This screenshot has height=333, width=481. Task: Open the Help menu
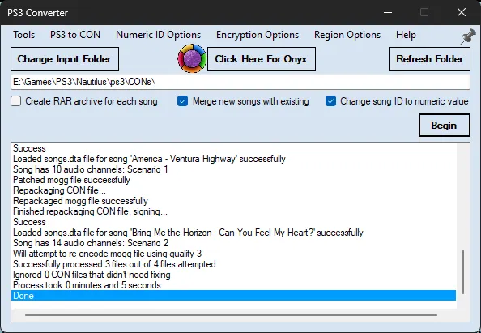(406, 35)
